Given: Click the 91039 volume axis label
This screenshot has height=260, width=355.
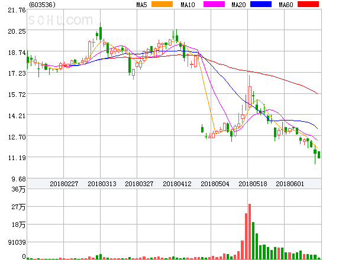Looking at the screenshot, I should pos(17,243).
